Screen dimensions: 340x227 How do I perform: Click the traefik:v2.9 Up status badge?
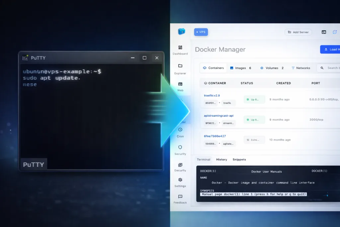[254, 99]
